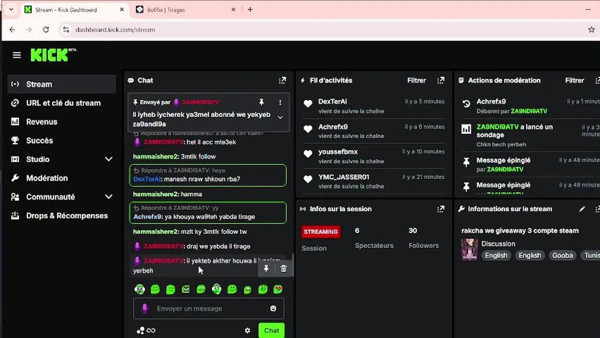The height and width of the screenshot is (338, 600).
Task: Pop out the Chat panel
Action: click(x=282, y=81)
